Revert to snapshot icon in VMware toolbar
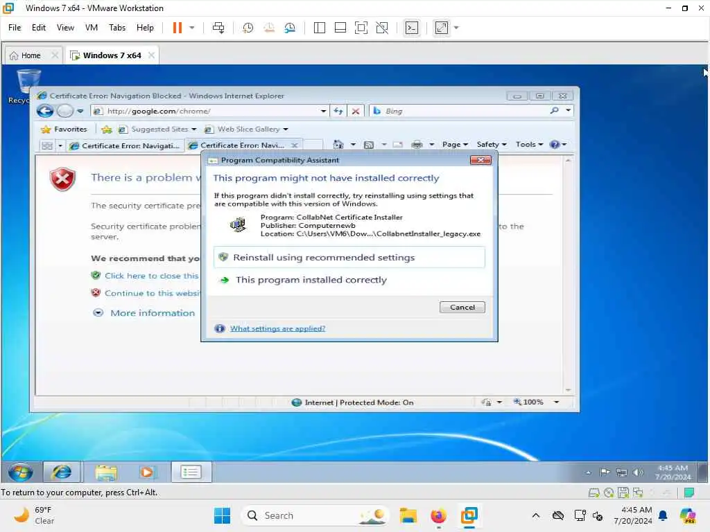The height and width of the screenshot is (532, 710). click(269, 28)
